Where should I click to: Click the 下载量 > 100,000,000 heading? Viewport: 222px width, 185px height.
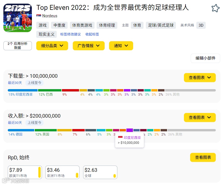click(33, 76)
